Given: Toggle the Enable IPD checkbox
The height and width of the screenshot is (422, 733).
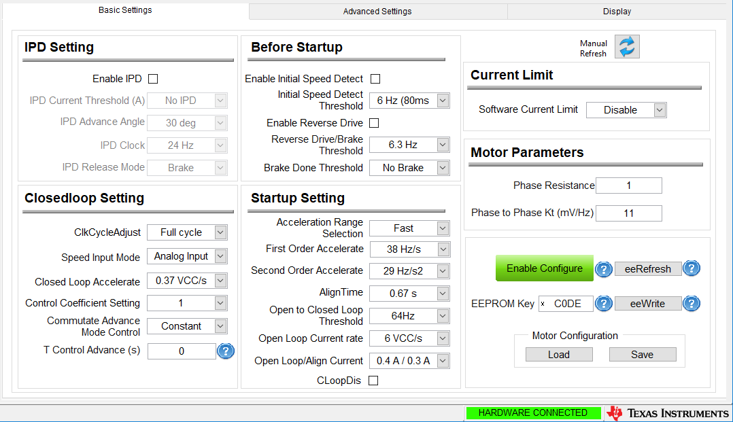Looking at the screenshot, I should coord(153,79).
